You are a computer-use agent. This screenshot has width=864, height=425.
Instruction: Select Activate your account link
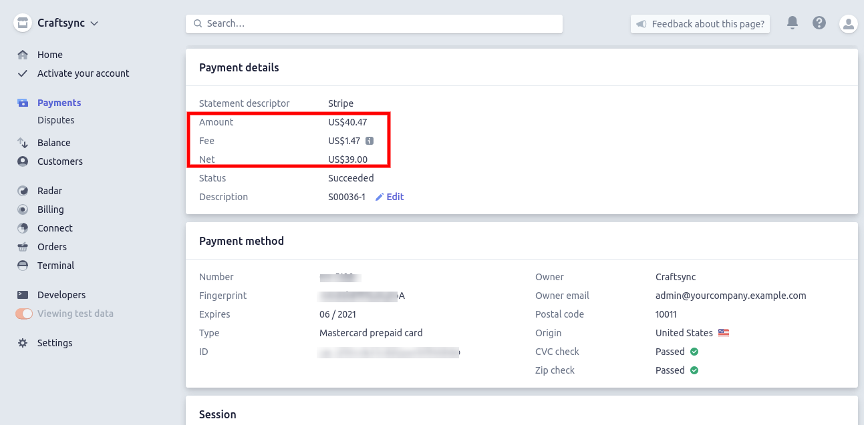[83, 73]
